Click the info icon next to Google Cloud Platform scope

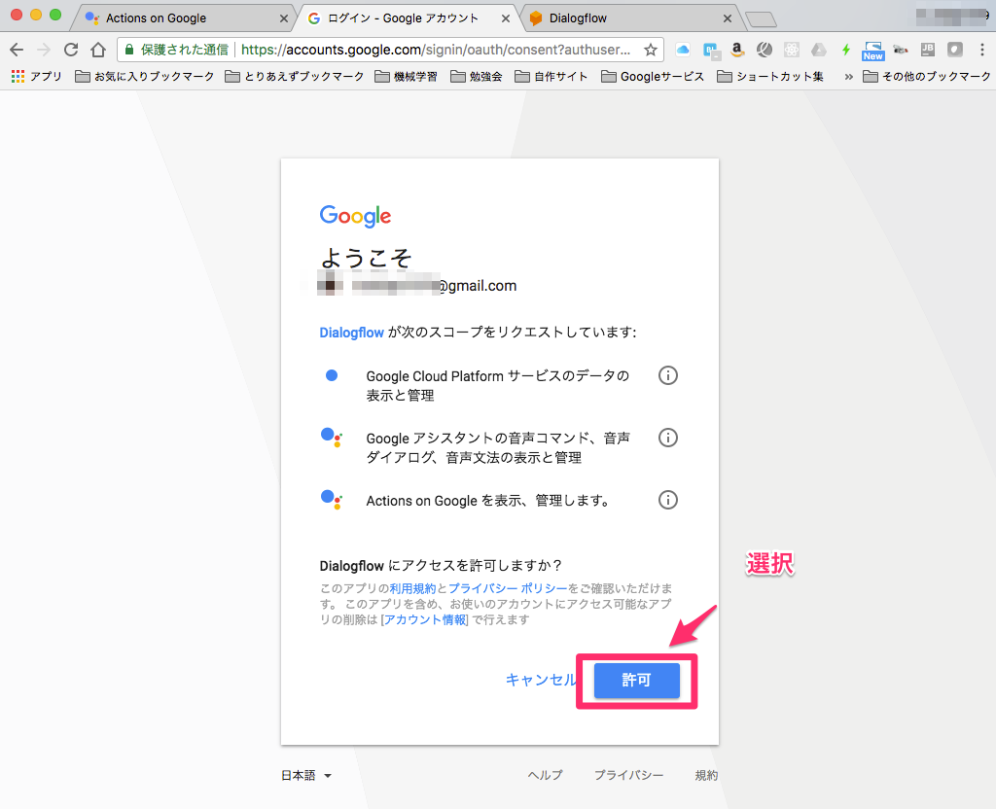pyautogui.click(x=668, y=375)
